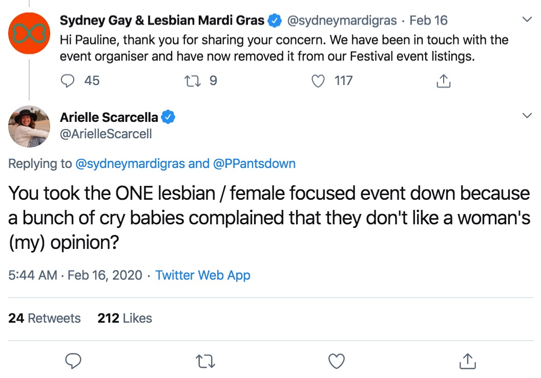Open Arielle Scarcella's display name

pyautogui.click(x=109, y=117)
